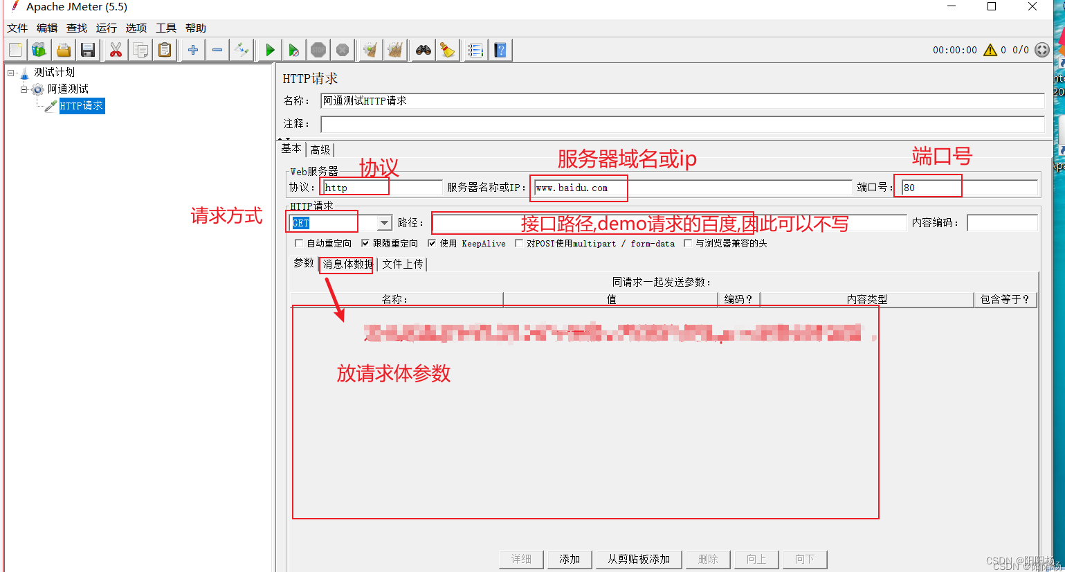Click the 内容类型 column header

867,299
